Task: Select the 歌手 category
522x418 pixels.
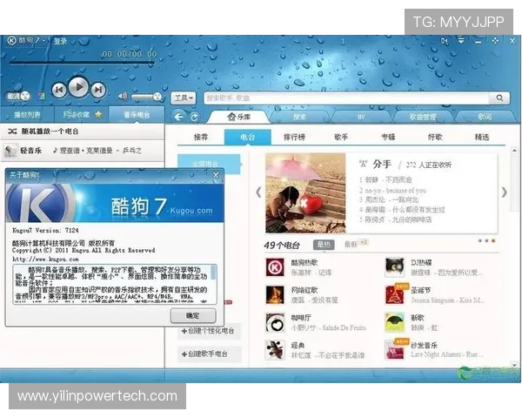Action: [341, 137]
